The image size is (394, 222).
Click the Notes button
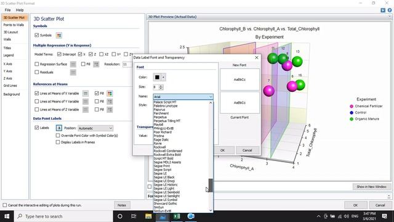[122, 205]
